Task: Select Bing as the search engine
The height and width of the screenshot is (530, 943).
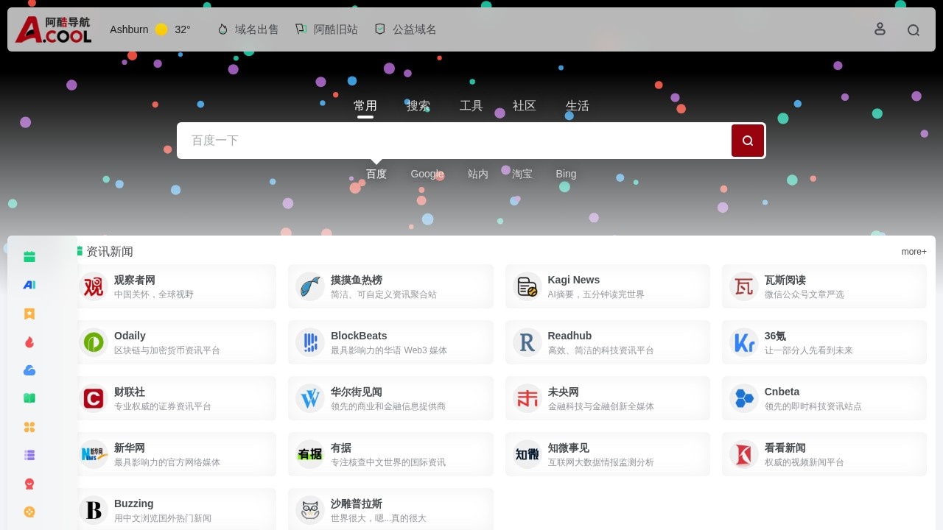Action: coord(566,174)
